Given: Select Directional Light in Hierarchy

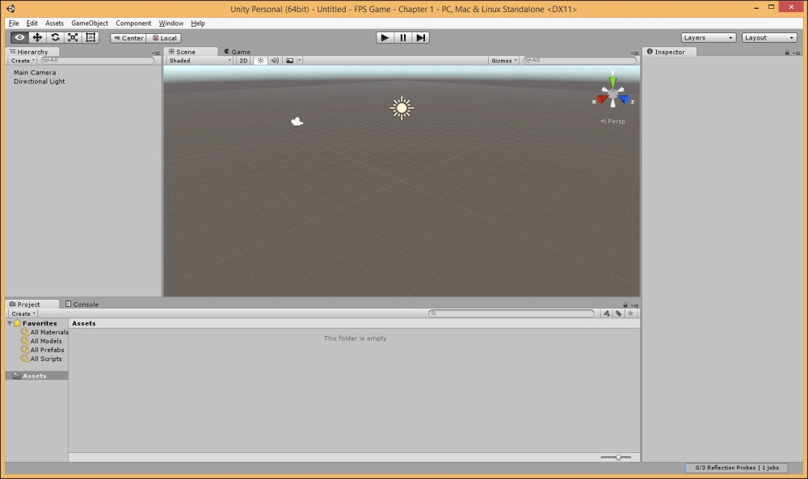Looking at the screenshot, I should pyautogui.click(x=39, y=81).
